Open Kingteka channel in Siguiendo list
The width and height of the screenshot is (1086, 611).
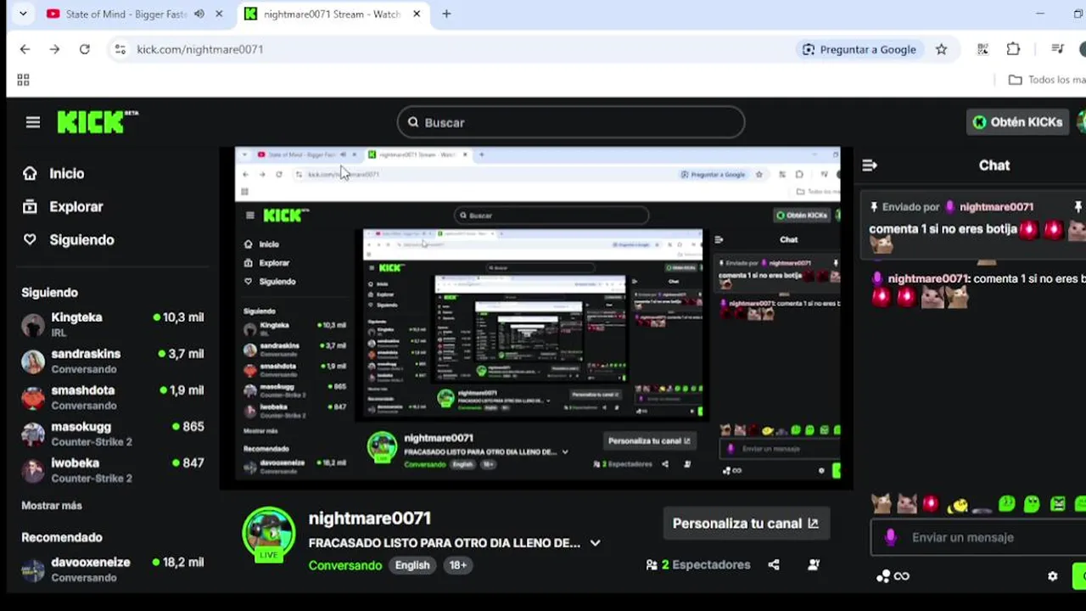(x=113, y=323)
